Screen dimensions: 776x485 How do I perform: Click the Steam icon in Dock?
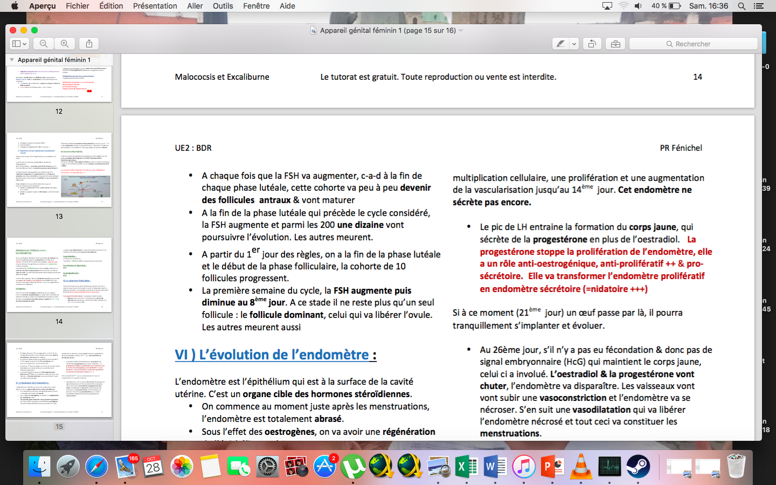click(638, 467)
